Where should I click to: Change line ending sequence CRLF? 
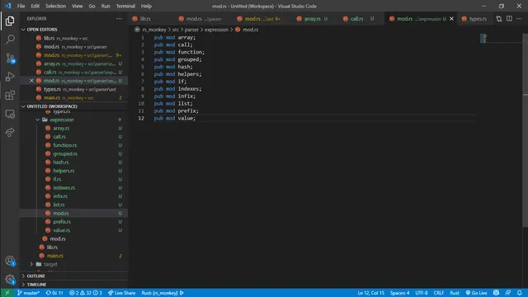click(x=438, y=293)
